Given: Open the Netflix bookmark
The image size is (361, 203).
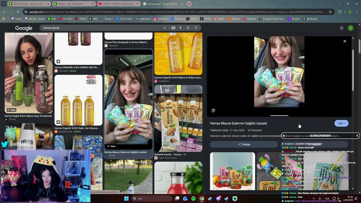Looking at the screenshot, I should point(80,19).
